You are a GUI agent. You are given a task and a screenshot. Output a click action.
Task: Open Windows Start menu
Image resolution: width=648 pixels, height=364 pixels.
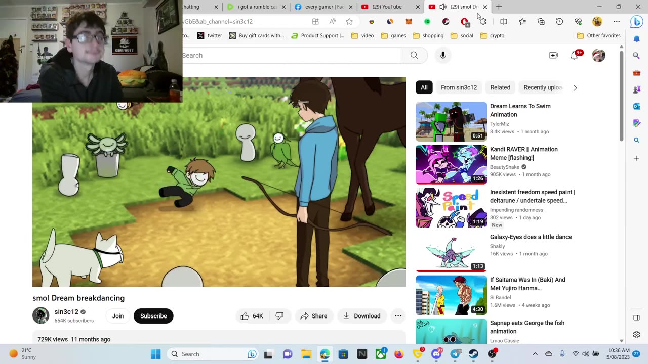pyautogui.click(x=155, y=354)
